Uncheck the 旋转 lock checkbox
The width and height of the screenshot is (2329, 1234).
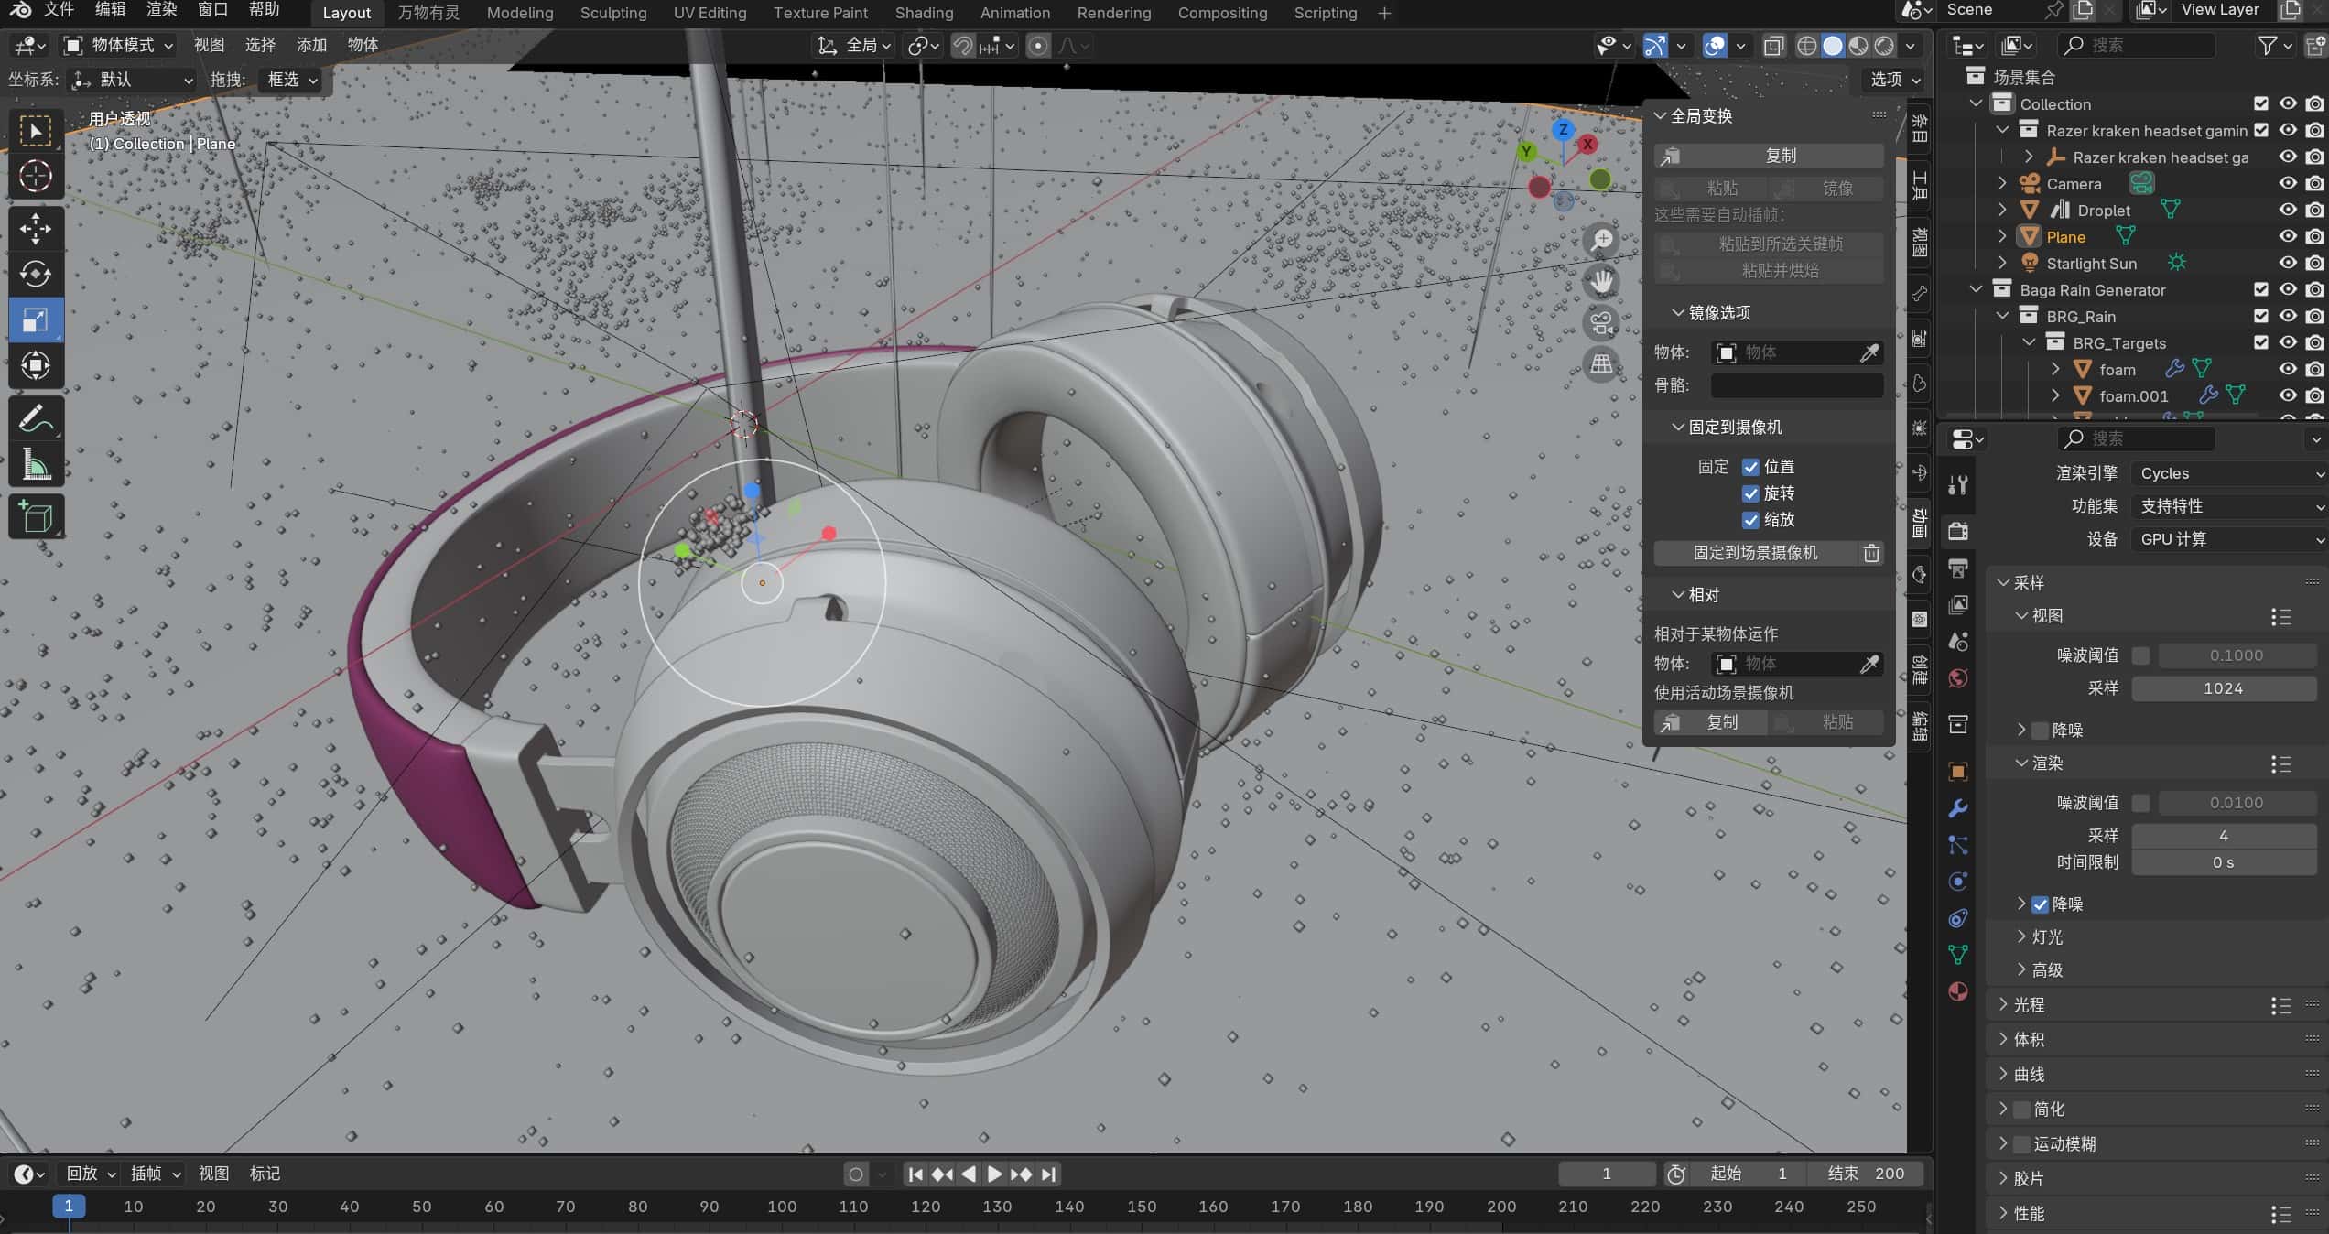pos(1750,493)
